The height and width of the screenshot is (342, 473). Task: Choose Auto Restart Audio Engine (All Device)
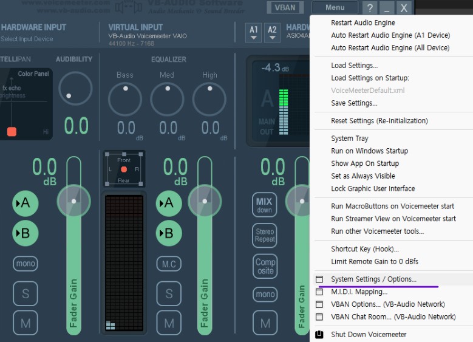[390, 48]
